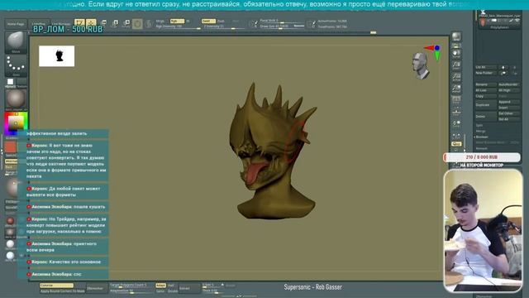Screen dimensions: 529x298
Task: Click List All in subtool panel
Action: point(485,67)
